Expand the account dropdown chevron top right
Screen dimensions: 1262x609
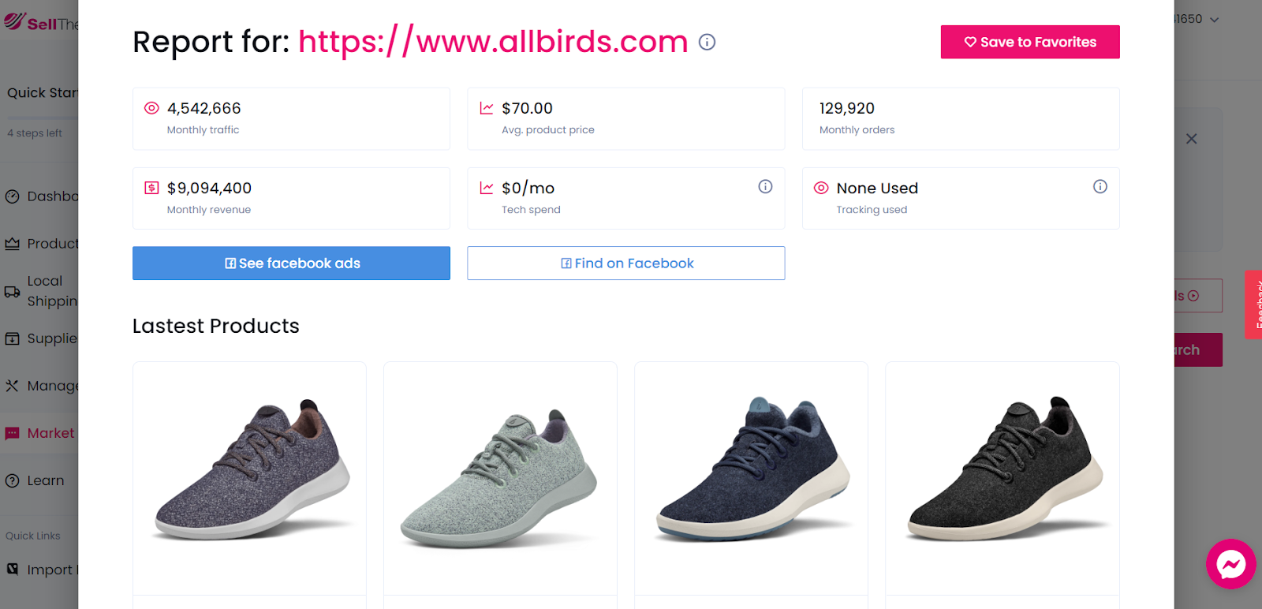click(1214, 20)
